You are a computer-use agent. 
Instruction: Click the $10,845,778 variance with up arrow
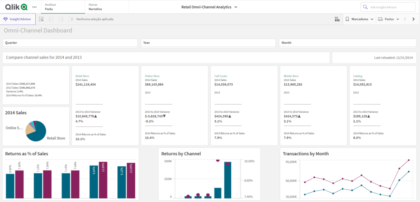click(86, 116)
